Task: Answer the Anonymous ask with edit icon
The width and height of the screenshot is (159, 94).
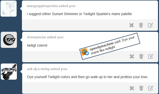Action: pos(151,56)
